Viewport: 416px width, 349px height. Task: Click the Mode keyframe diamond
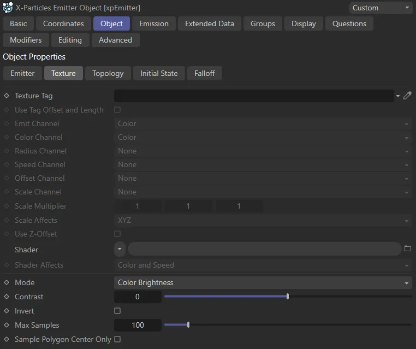pos(7,282)
